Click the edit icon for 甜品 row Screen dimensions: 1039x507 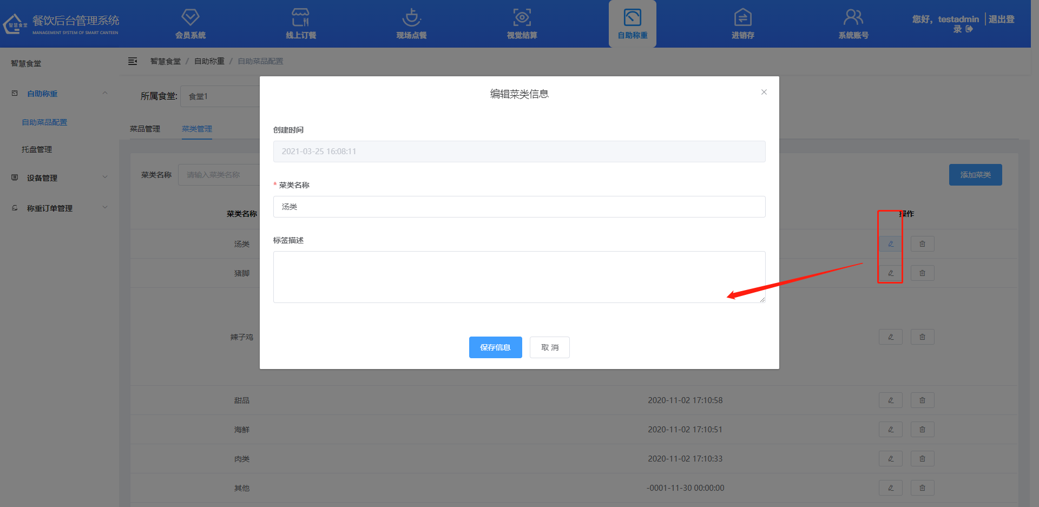click(890, 400)
